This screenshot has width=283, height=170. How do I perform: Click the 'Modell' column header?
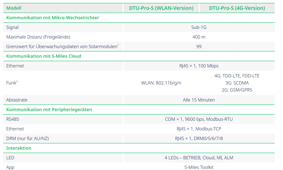pos(14,8)
